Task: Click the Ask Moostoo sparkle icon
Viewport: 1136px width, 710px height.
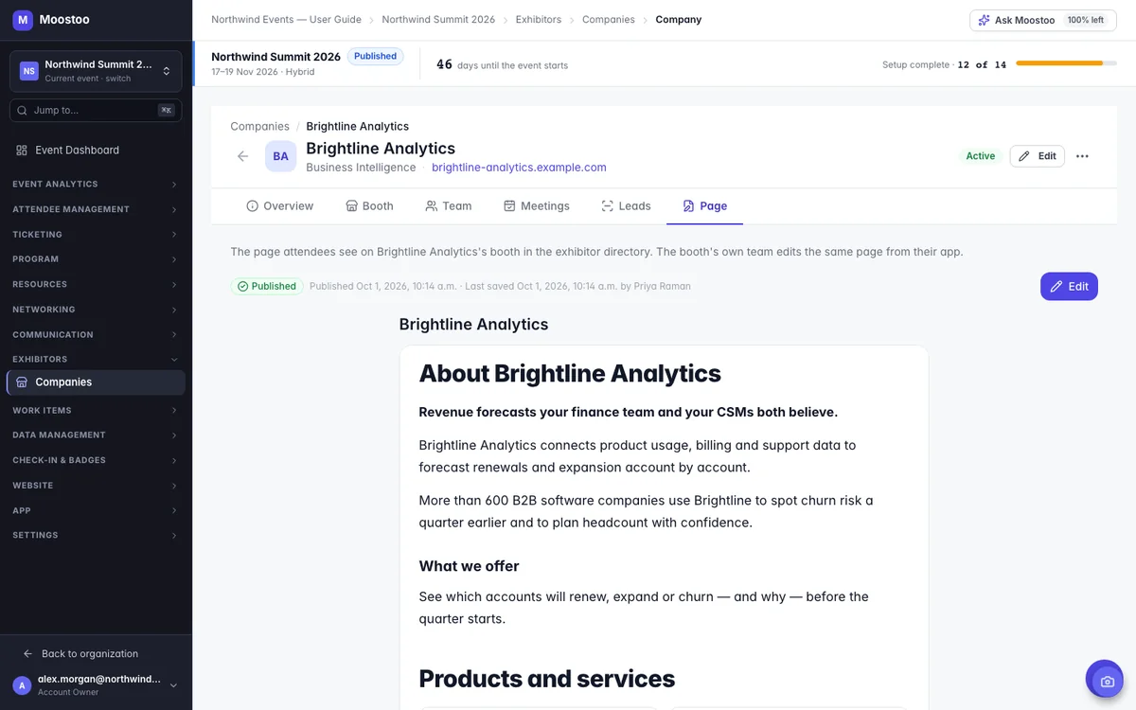Action: (985, 20)
